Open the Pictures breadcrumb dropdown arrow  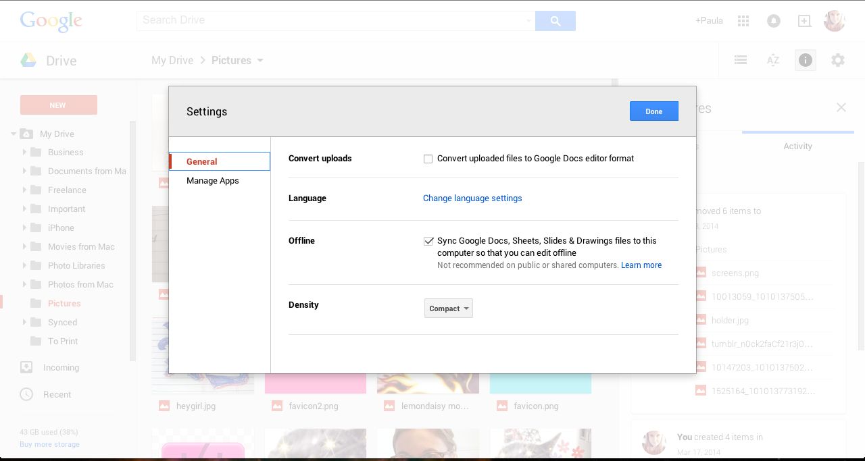click(x=260, y=60)
